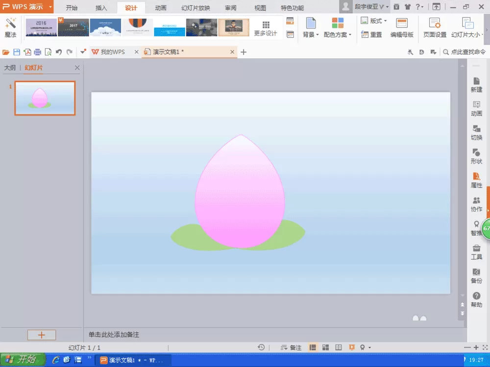
Task: Open the 魔法 magic wand tool
Action: (x=10, y=27)
